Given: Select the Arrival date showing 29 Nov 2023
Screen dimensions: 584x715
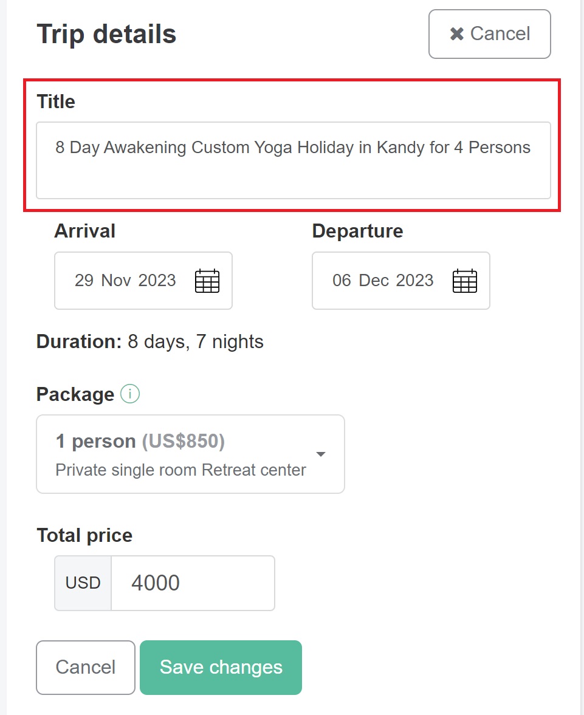Looking at the screenshot, I should click(x=125, y=280).
